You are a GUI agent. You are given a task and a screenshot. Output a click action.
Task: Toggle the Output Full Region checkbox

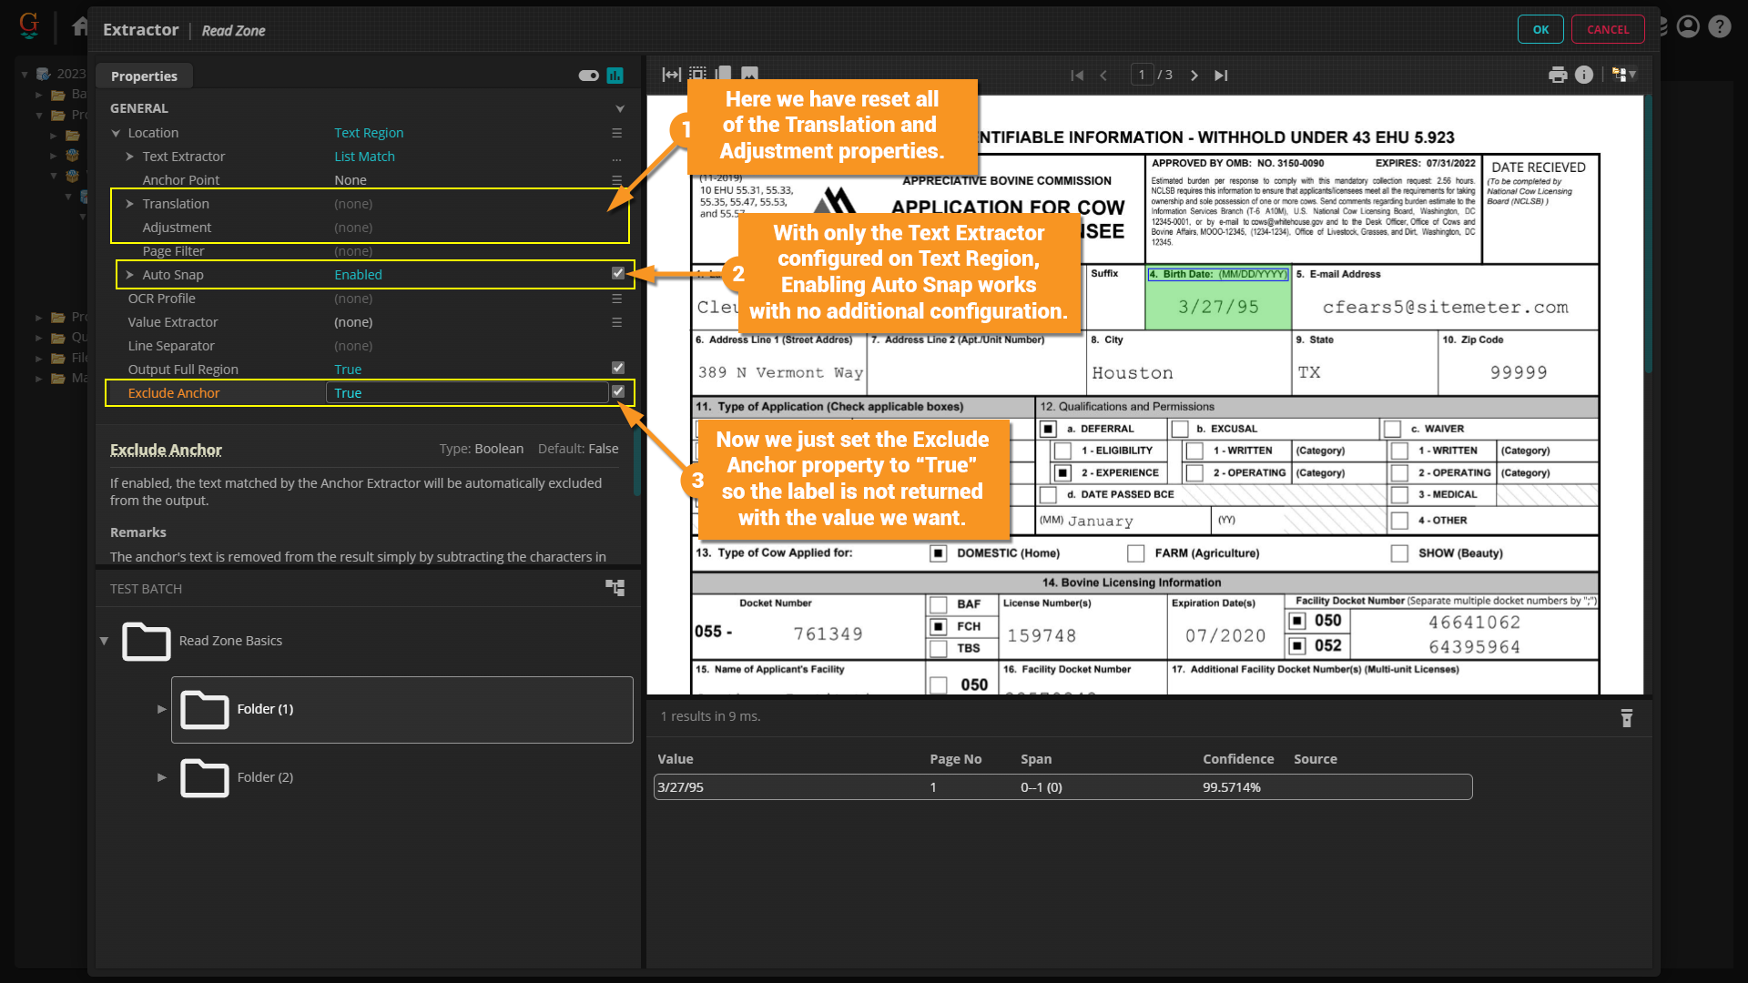[x=618, y=369]
